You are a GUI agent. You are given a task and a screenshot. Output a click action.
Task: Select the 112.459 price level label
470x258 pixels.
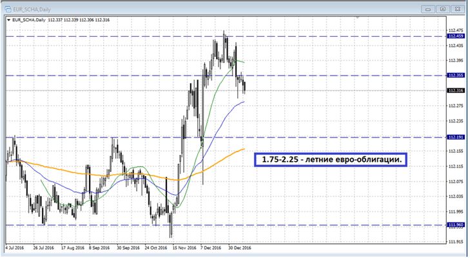(455, 37)
